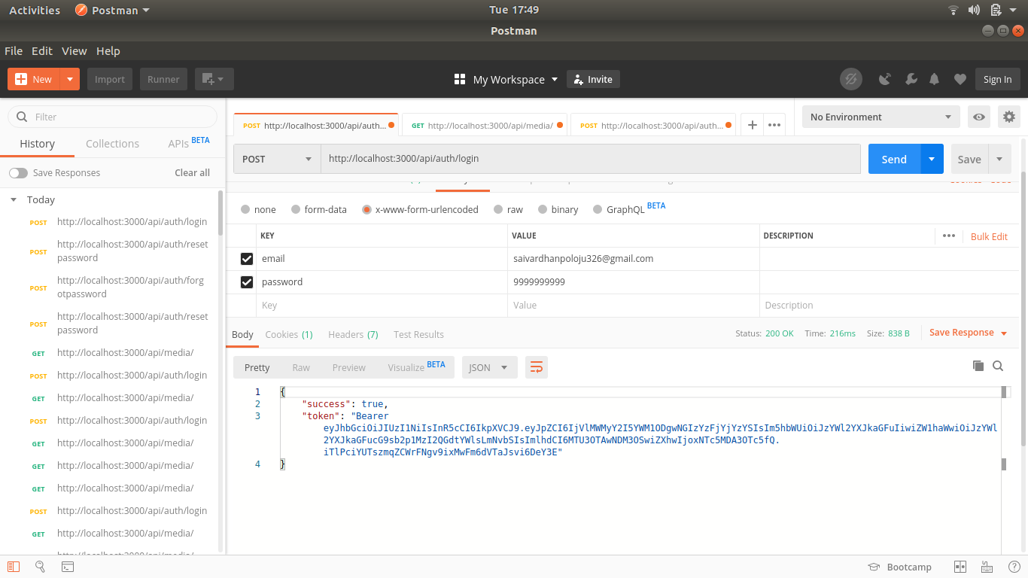Toggle Save Responses switch
This screenshot has height=578, width=1028.
18,172
